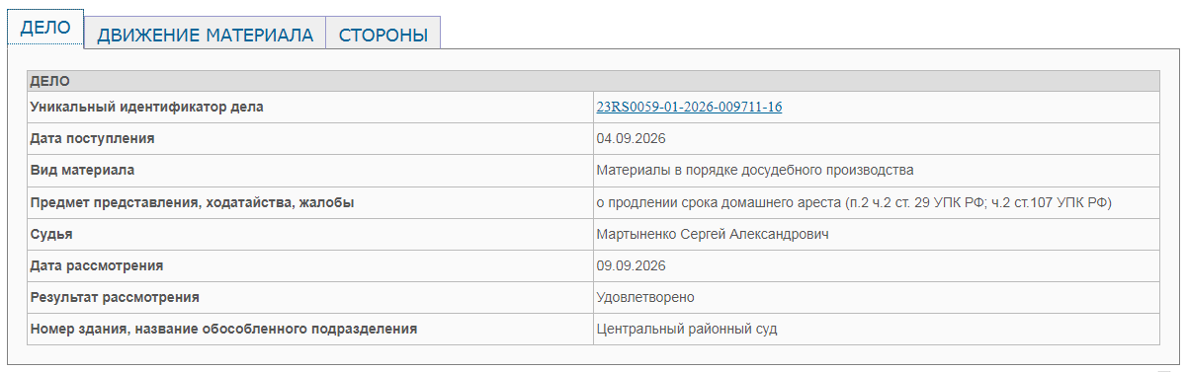The width and height of the screenshot is (1187, 372).
Task: Click the Дата поступления label cell
Action: tap(309, 138)
